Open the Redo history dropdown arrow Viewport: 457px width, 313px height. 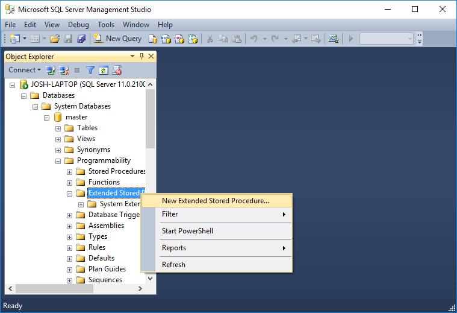(285, 39)
